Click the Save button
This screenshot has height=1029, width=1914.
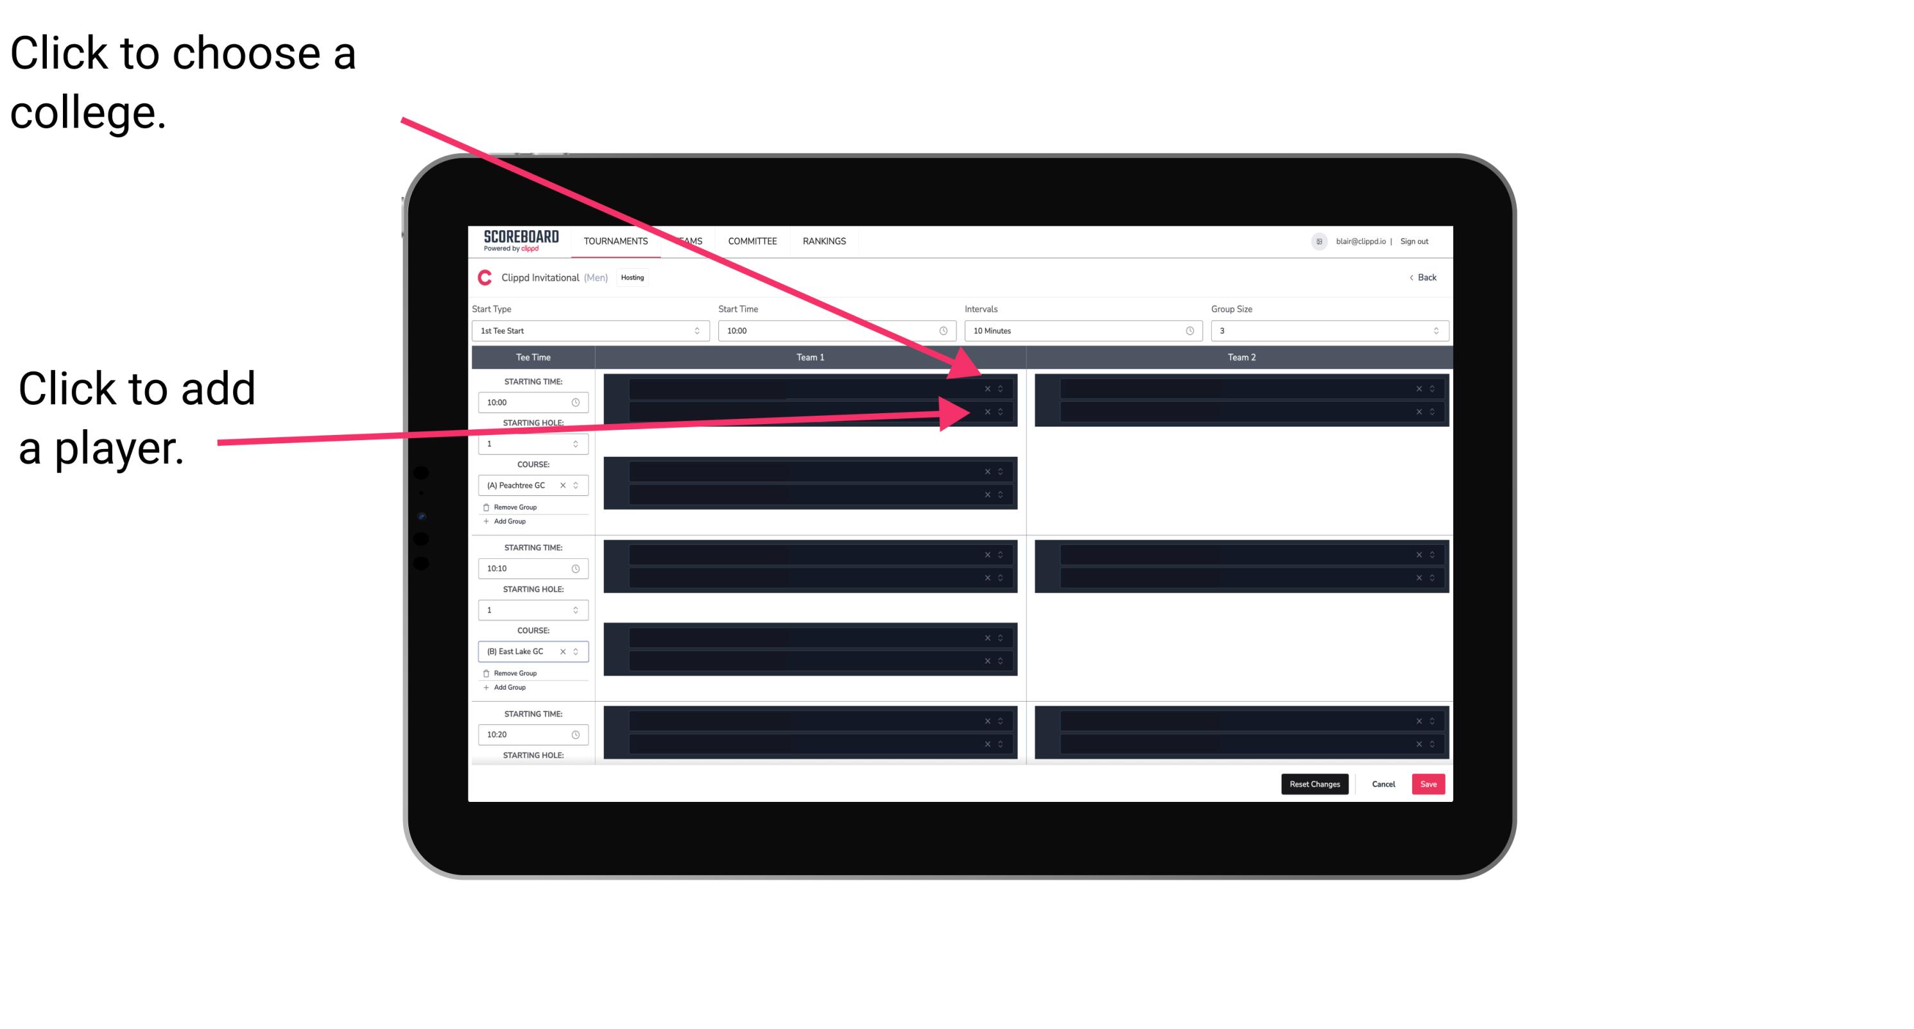(x=1429, y=783)
